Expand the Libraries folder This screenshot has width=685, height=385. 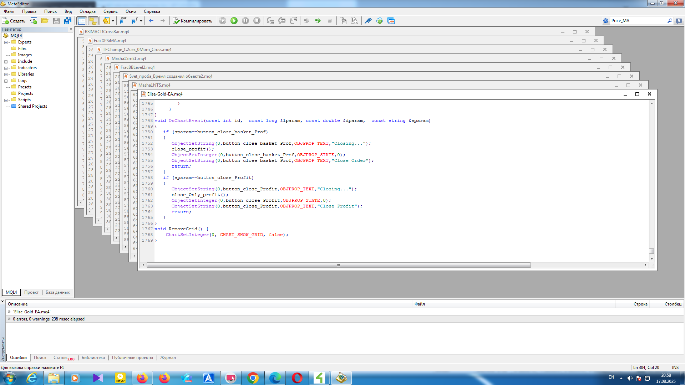coord(6,75)
